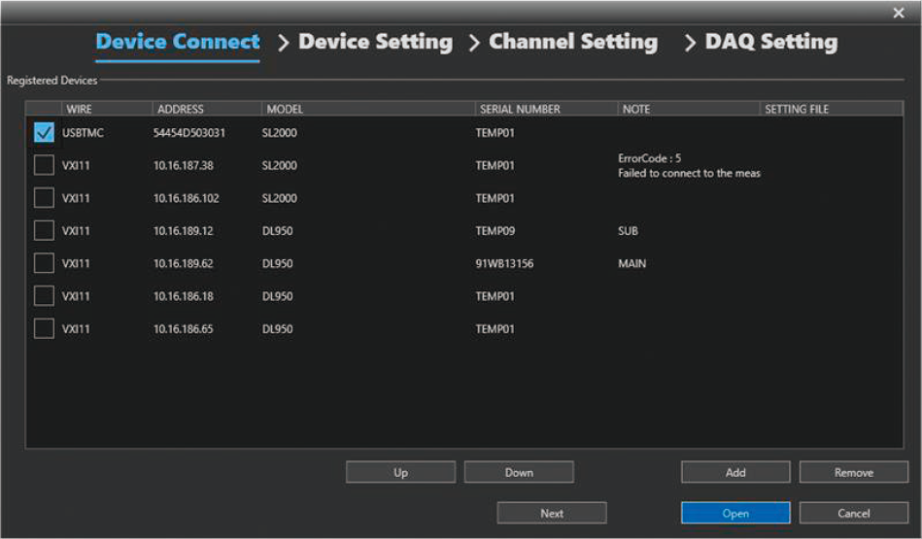922x539 pixels.
Task: Toggle checkbox for device 10.16.186.65
Action: [44, 329]
